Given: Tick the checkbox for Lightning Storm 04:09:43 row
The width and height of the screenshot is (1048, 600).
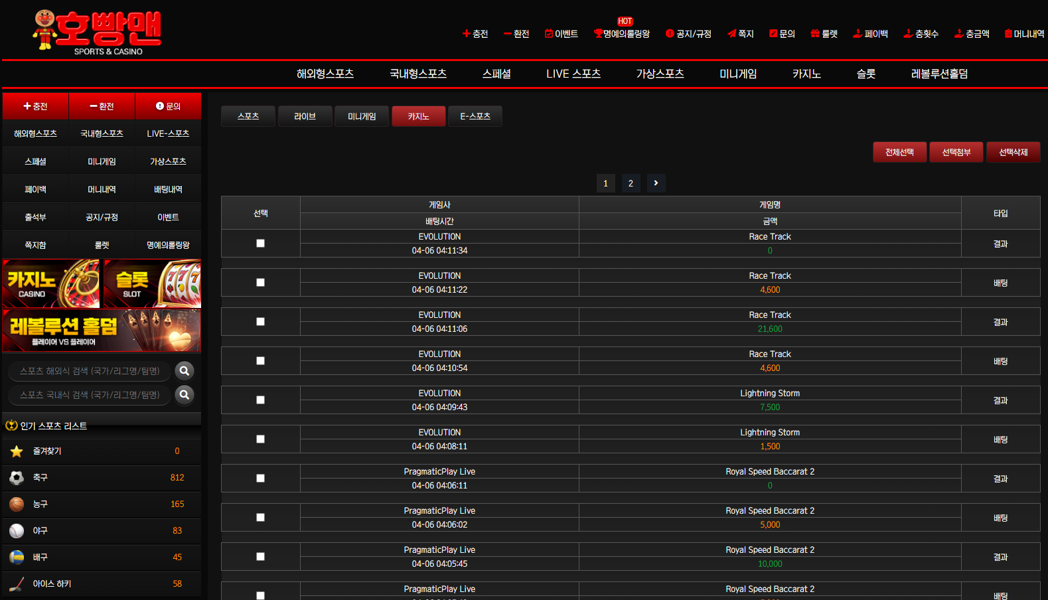Looking at the screenshot, I should pos(260,400).
